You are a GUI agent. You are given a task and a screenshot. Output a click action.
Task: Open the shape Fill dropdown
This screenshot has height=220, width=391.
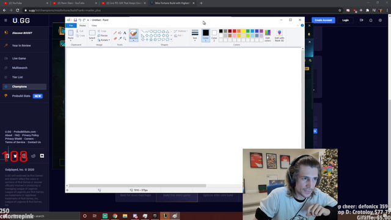178,35
